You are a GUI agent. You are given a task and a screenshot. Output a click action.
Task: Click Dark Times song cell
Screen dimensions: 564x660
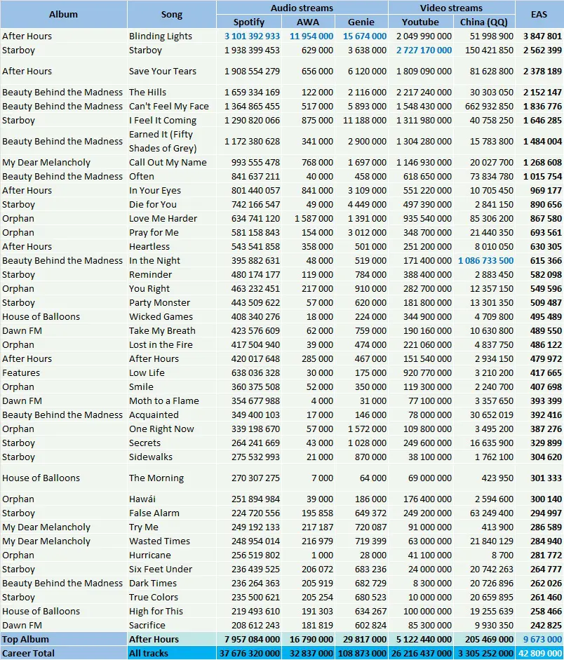pyautogui.click(x=172, y=584)
